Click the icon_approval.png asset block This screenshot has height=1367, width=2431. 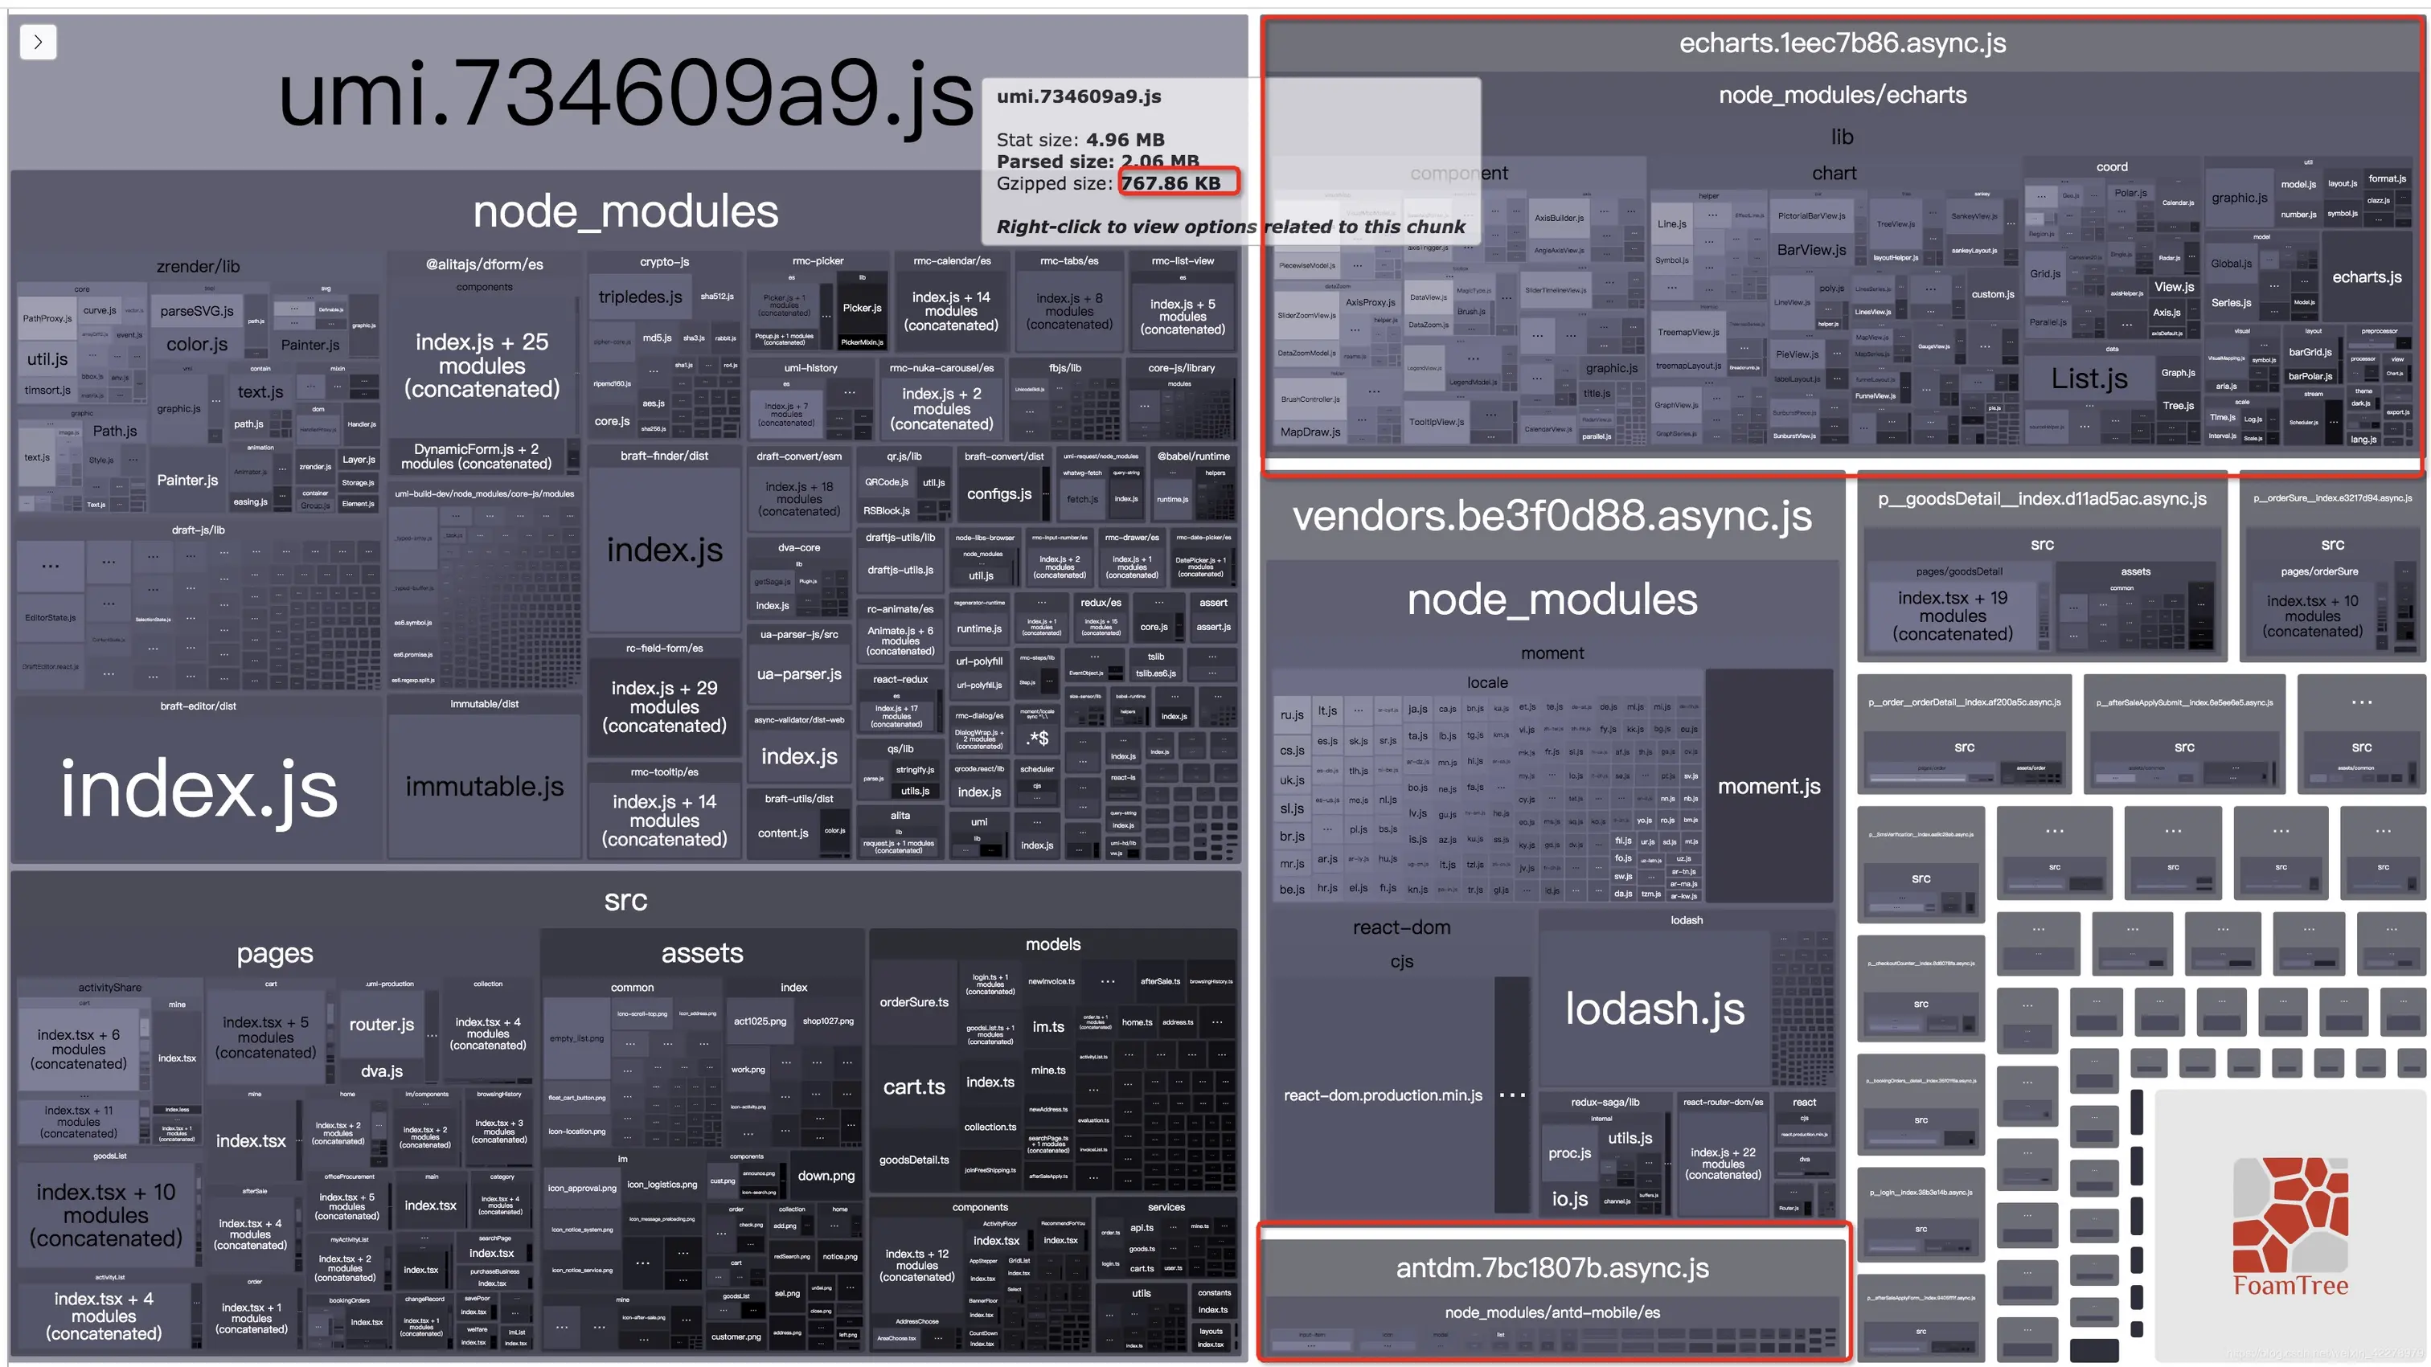point(581,1188)
